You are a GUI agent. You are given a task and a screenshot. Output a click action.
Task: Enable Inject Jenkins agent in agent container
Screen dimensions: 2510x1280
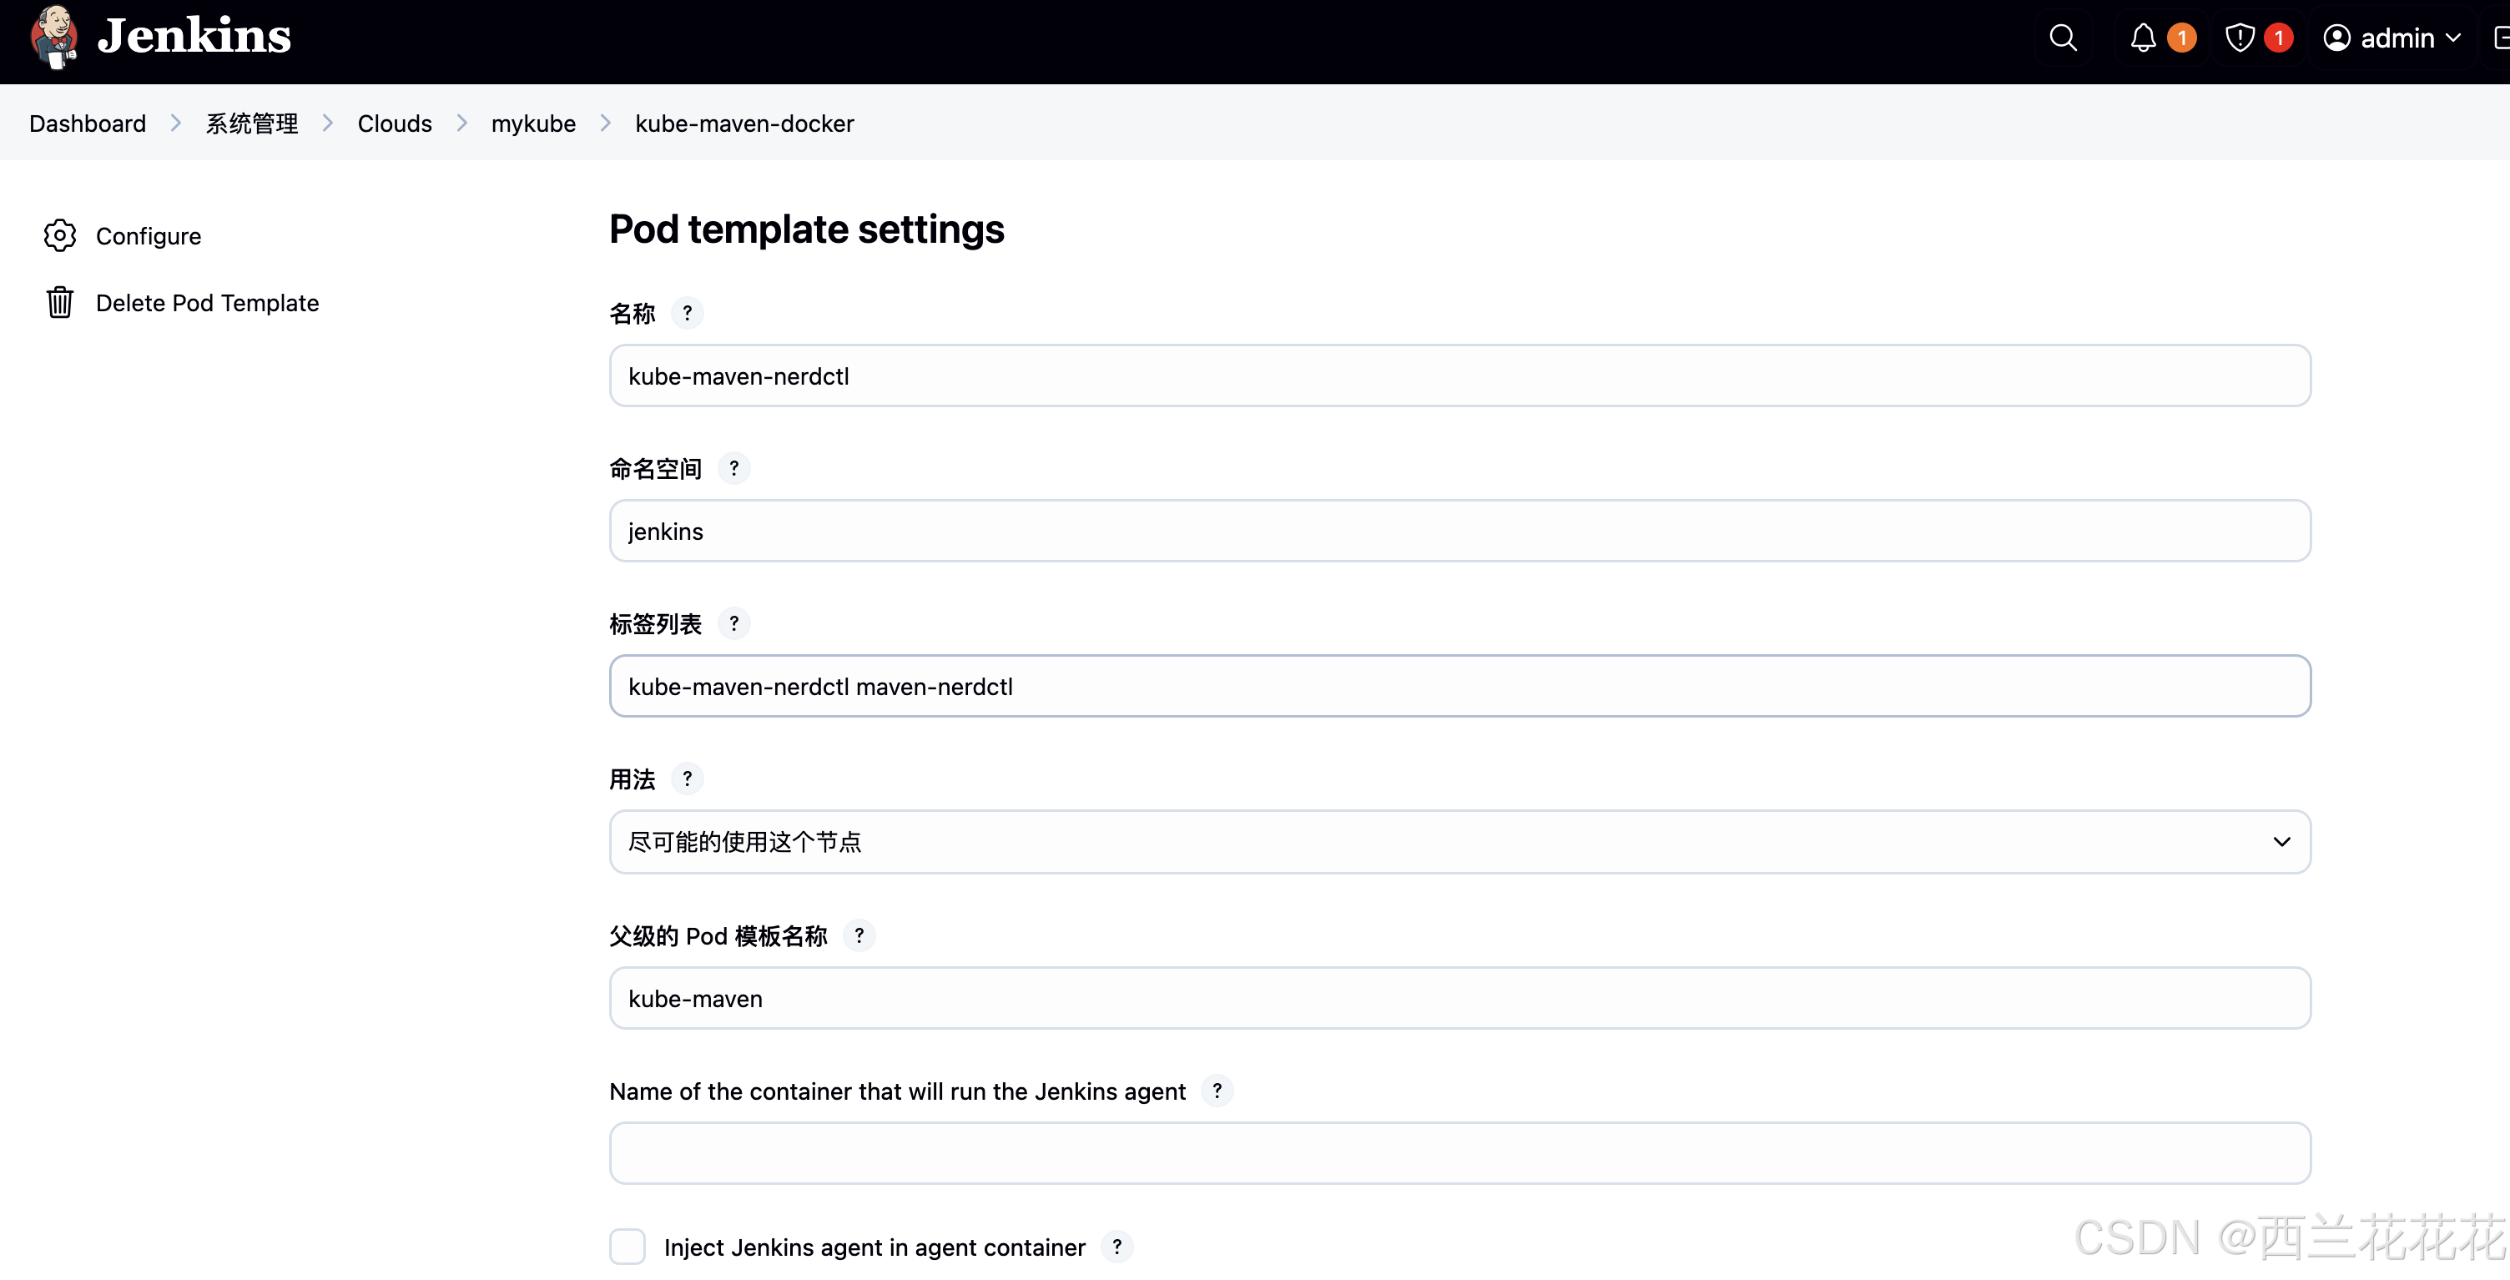627,1247
